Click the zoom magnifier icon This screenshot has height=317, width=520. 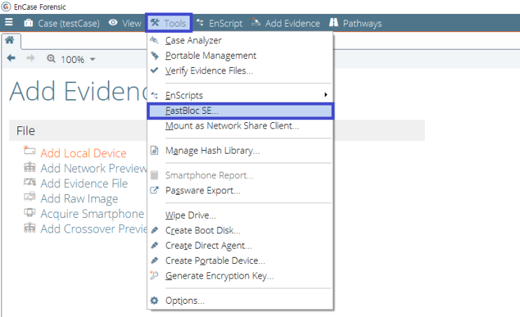coord(51,59)
